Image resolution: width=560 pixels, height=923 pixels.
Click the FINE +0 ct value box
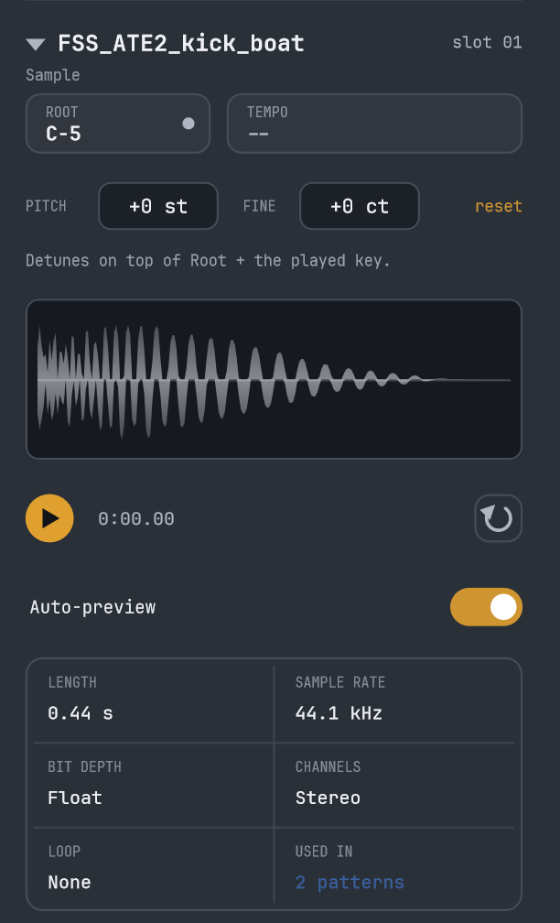point(360,206)
